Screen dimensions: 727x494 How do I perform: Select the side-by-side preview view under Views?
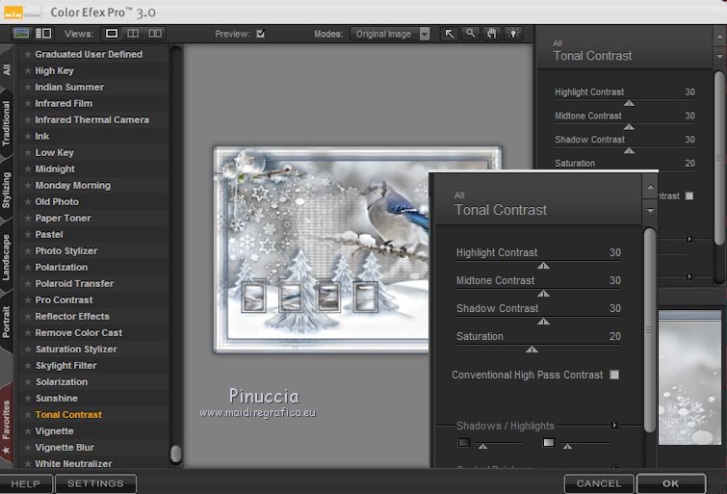(155, 34)
